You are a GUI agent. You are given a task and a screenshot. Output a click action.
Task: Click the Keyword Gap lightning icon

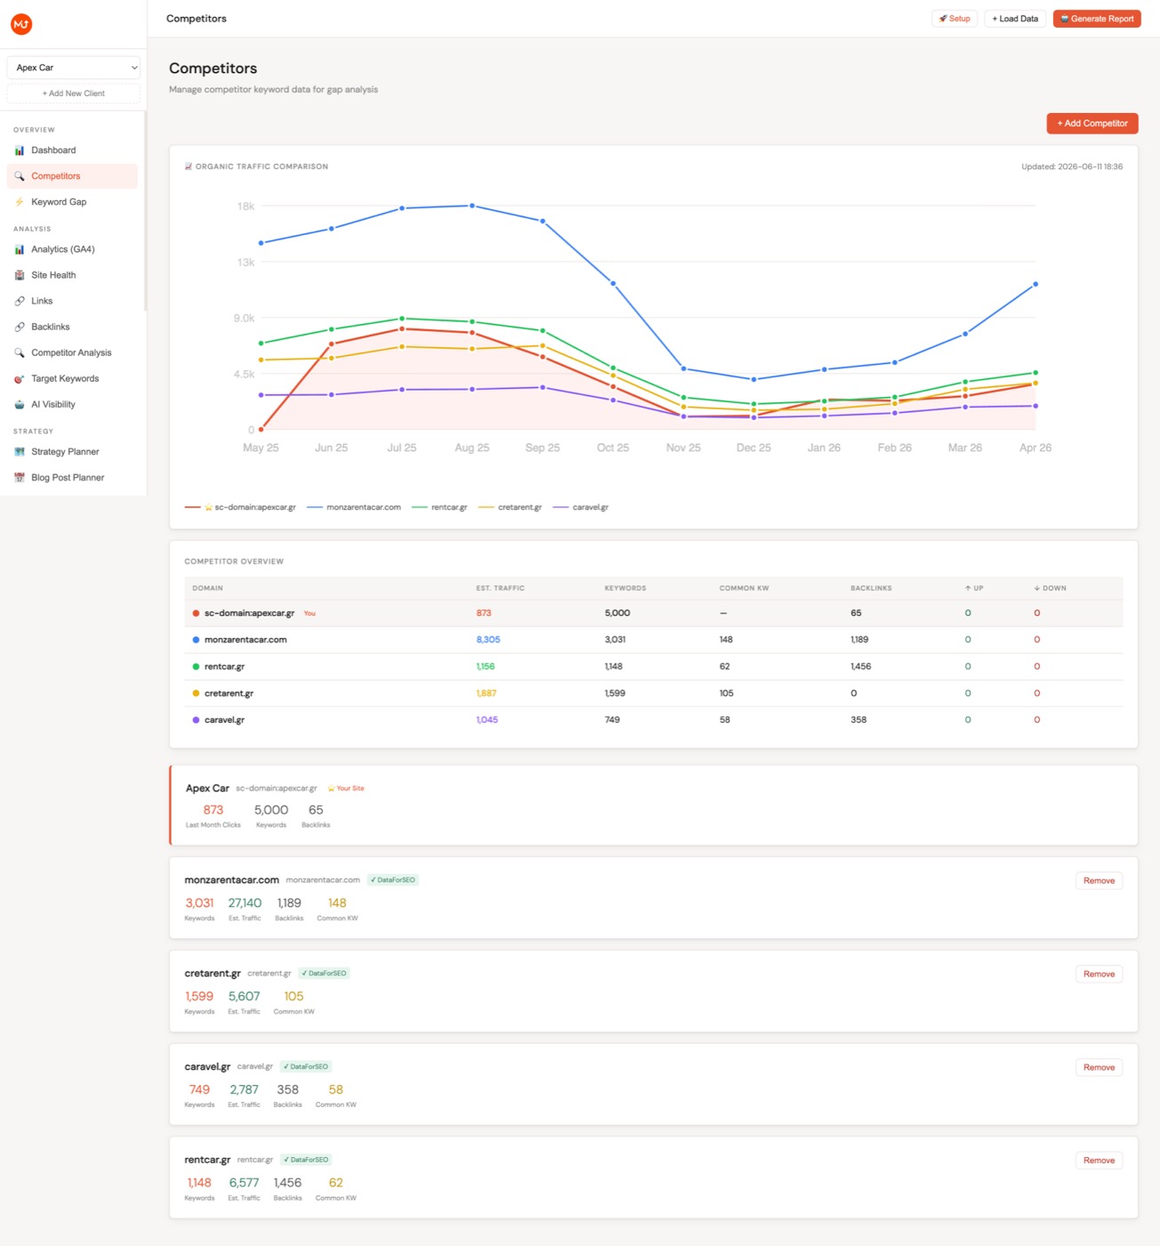pos(20,202)
